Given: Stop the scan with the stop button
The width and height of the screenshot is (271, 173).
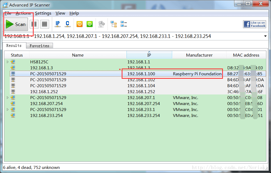Looking at the screenshot, I should [45, 24].
